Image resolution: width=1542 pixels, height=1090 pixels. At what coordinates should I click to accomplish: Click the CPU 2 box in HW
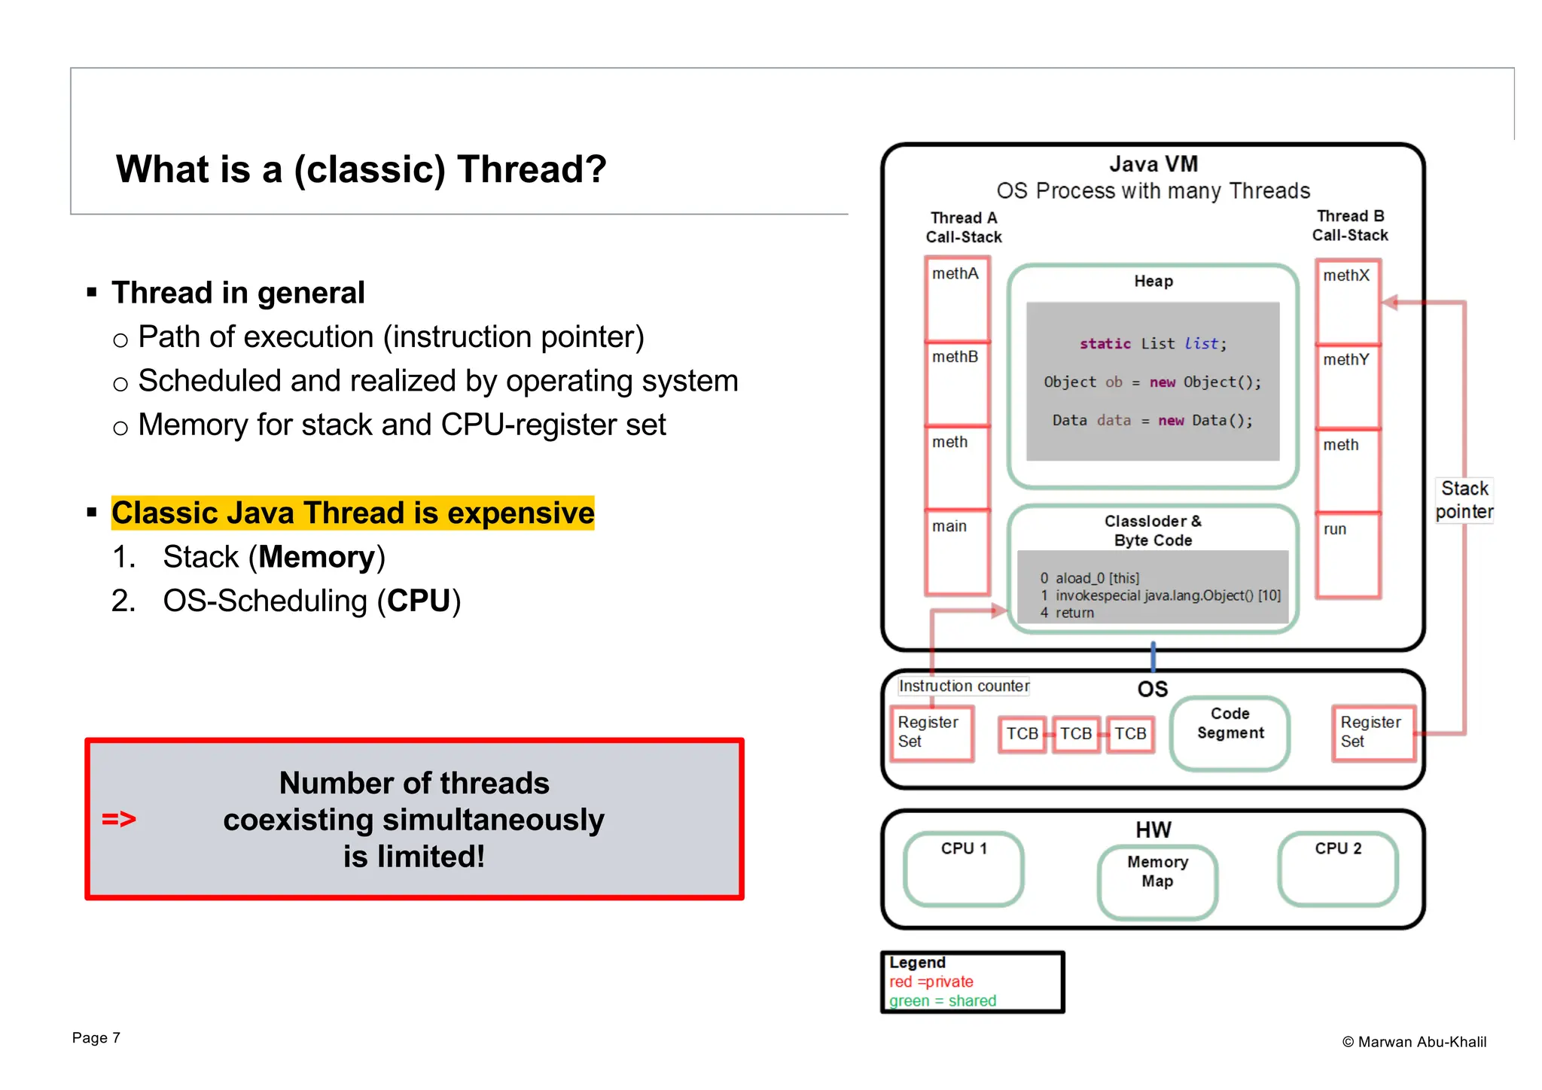(1337, 868)
